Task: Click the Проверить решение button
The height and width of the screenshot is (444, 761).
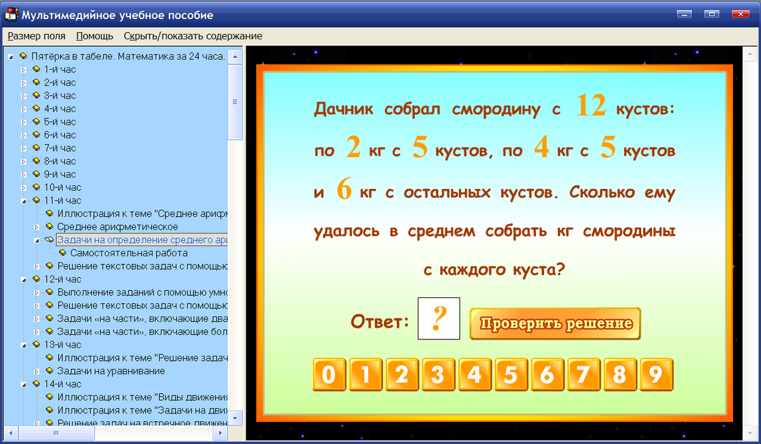Action: point(556,323)
